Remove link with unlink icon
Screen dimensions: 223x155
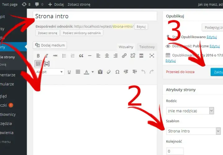coord(133,56)
